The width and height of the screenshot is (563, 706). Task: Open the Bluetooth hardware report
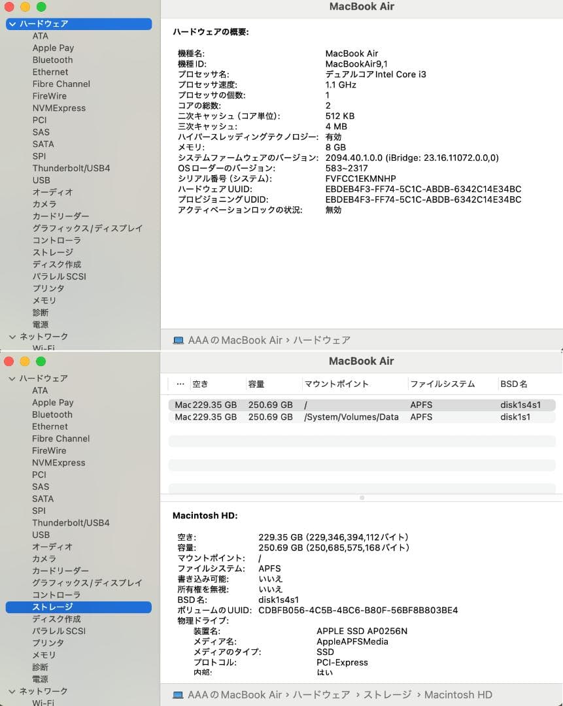(x=52, y=59)
